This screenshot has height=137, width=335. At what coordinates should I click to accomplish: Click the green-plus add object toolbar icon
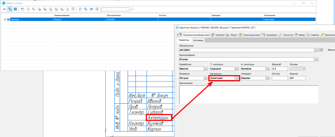[23, 9]
